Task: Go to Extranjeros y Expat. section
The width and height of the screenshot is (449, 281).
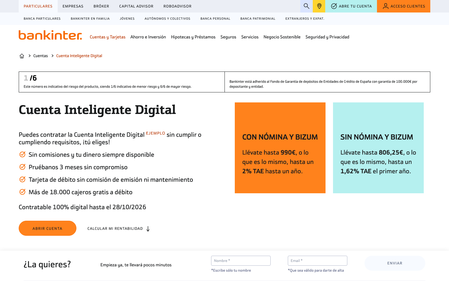Action: pyautogui.click(x=305, y=19)
